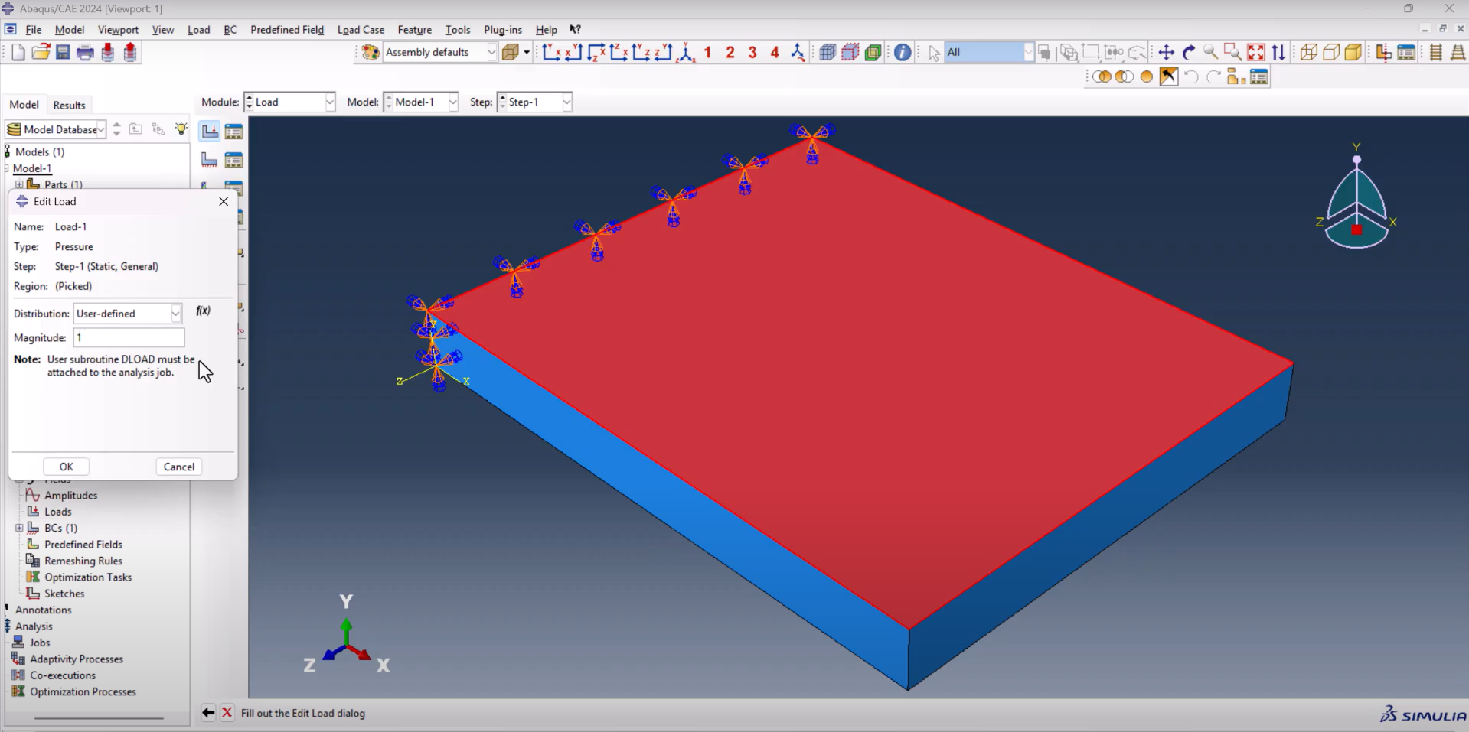The height and width of the screenshot is (732, 1469).
Task: Click the Magnitude input field
Action: pyautogui.click(x=129, y=337)
